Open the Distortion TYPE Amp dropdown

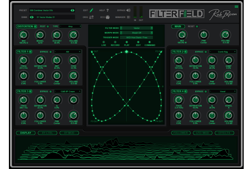coord(70,26)
